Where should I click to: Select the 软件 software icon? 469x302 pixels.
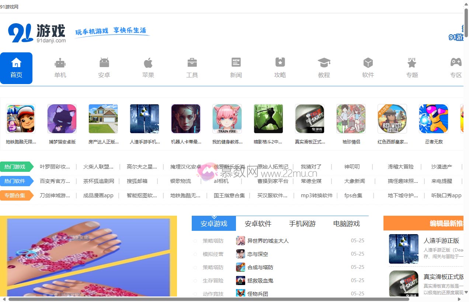[x=368, y=63]
